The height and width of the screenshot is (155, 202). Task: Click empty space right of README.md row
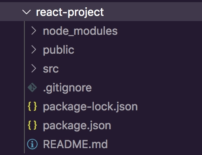tap(155, 144)
